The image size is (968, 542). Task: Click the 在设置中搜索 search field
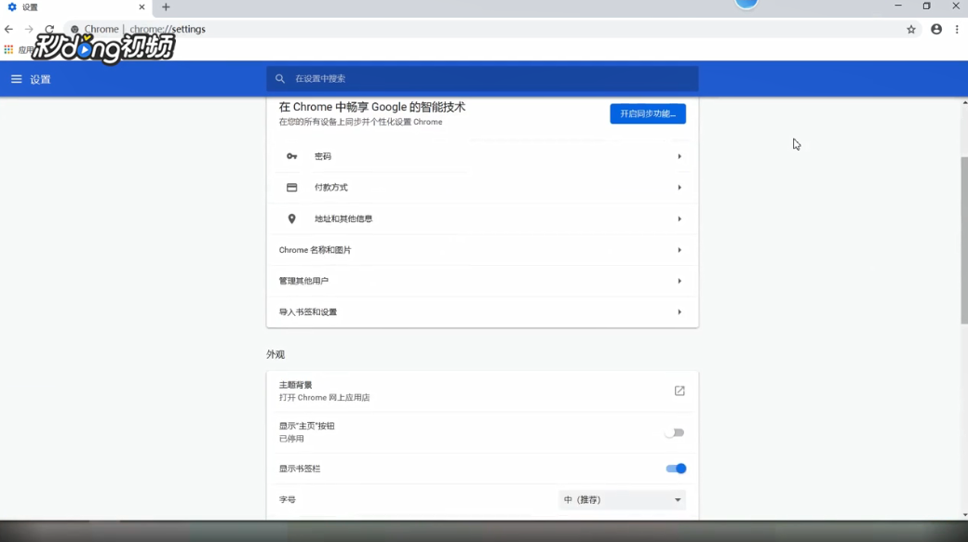pyautogui.click(x=482, y=79)
